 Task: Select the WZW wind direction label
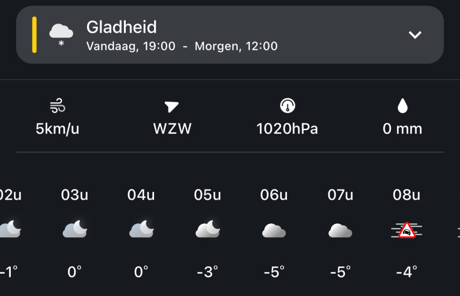point(172,129)
